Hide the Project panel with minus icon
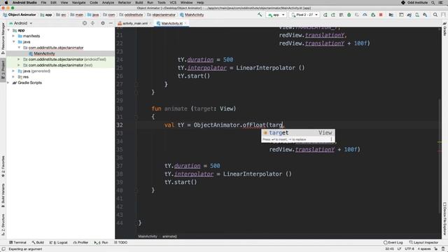 pyautogui.click(x=111, y=23)
